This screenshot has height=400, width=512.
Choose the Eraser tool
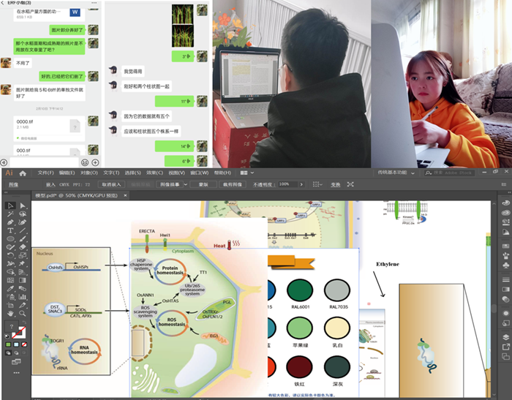[x=23, y=247]
